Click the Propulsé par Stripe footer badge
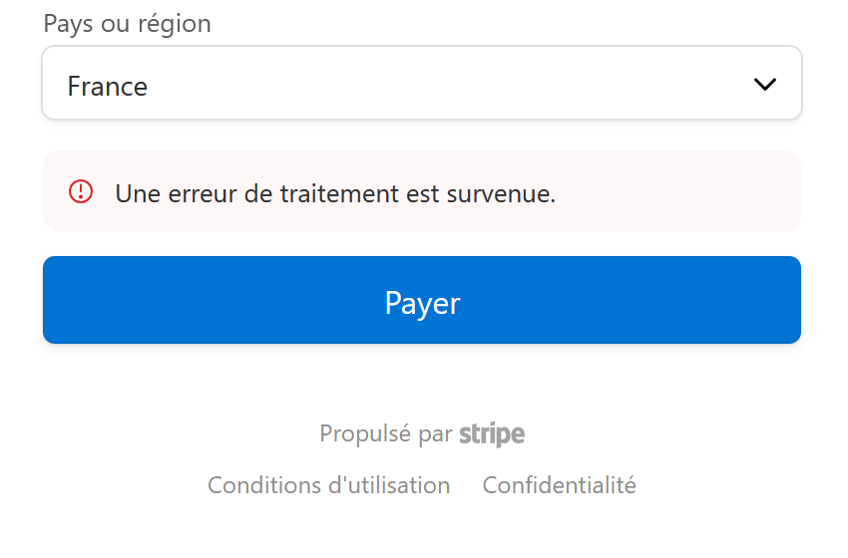The width and height of the screenshot is (848, 558). [x=422, y=434]
